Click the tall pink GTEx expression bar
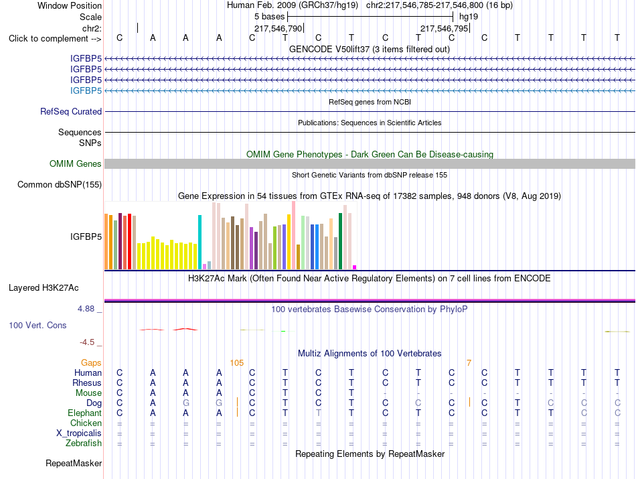636x479 pixels. click(x=293, y=235)
